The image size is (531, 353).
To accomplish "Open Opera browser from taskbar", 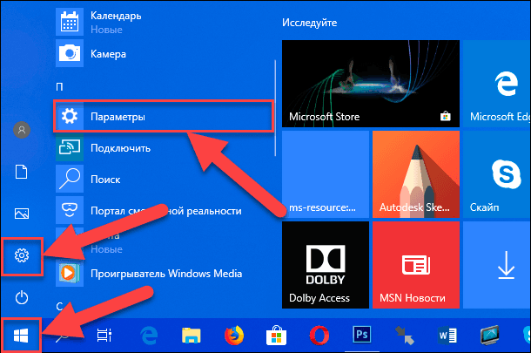I will pyautogui.click(x=319, y=336).
